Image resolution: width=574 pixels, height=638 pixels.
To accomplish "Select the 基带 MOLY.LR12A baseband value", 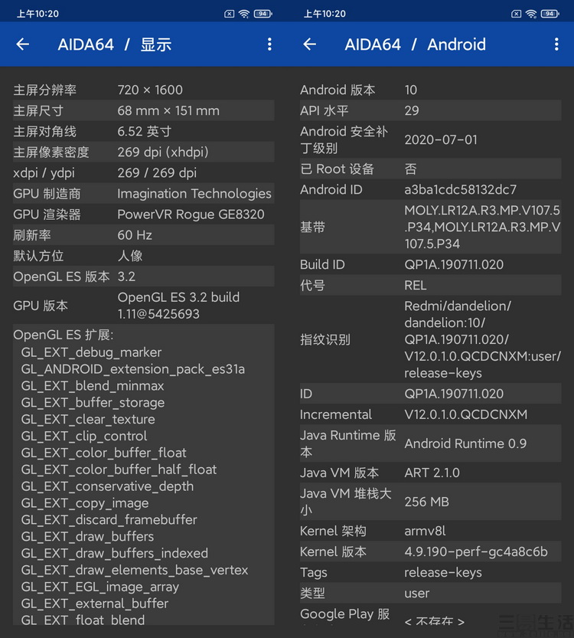I will click(x=482, y=227).
